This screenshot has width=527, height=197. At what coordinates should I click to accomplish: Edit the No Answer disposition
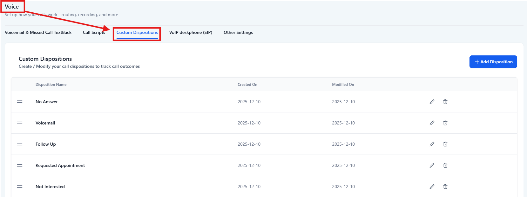point(432,102)
